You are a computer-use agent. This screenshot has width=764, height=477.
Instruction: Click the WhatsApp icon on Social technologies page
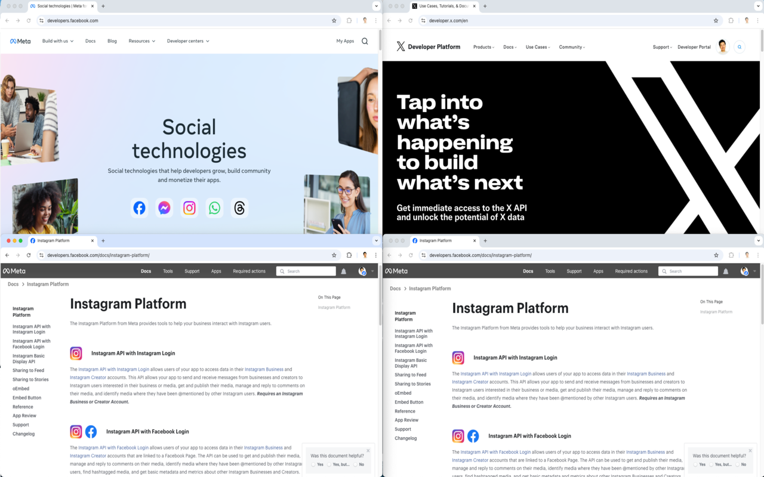click(214, 208)
